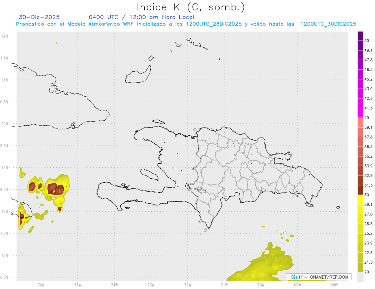Click colorbar value "26.5"
This screenshot has width=375, height=289.
[x=368, y=224]
